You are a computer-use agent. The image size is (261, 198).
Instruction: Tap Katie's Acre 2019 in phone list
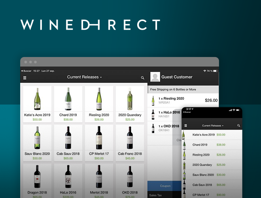pyautogui.click(x=212, y=135)
